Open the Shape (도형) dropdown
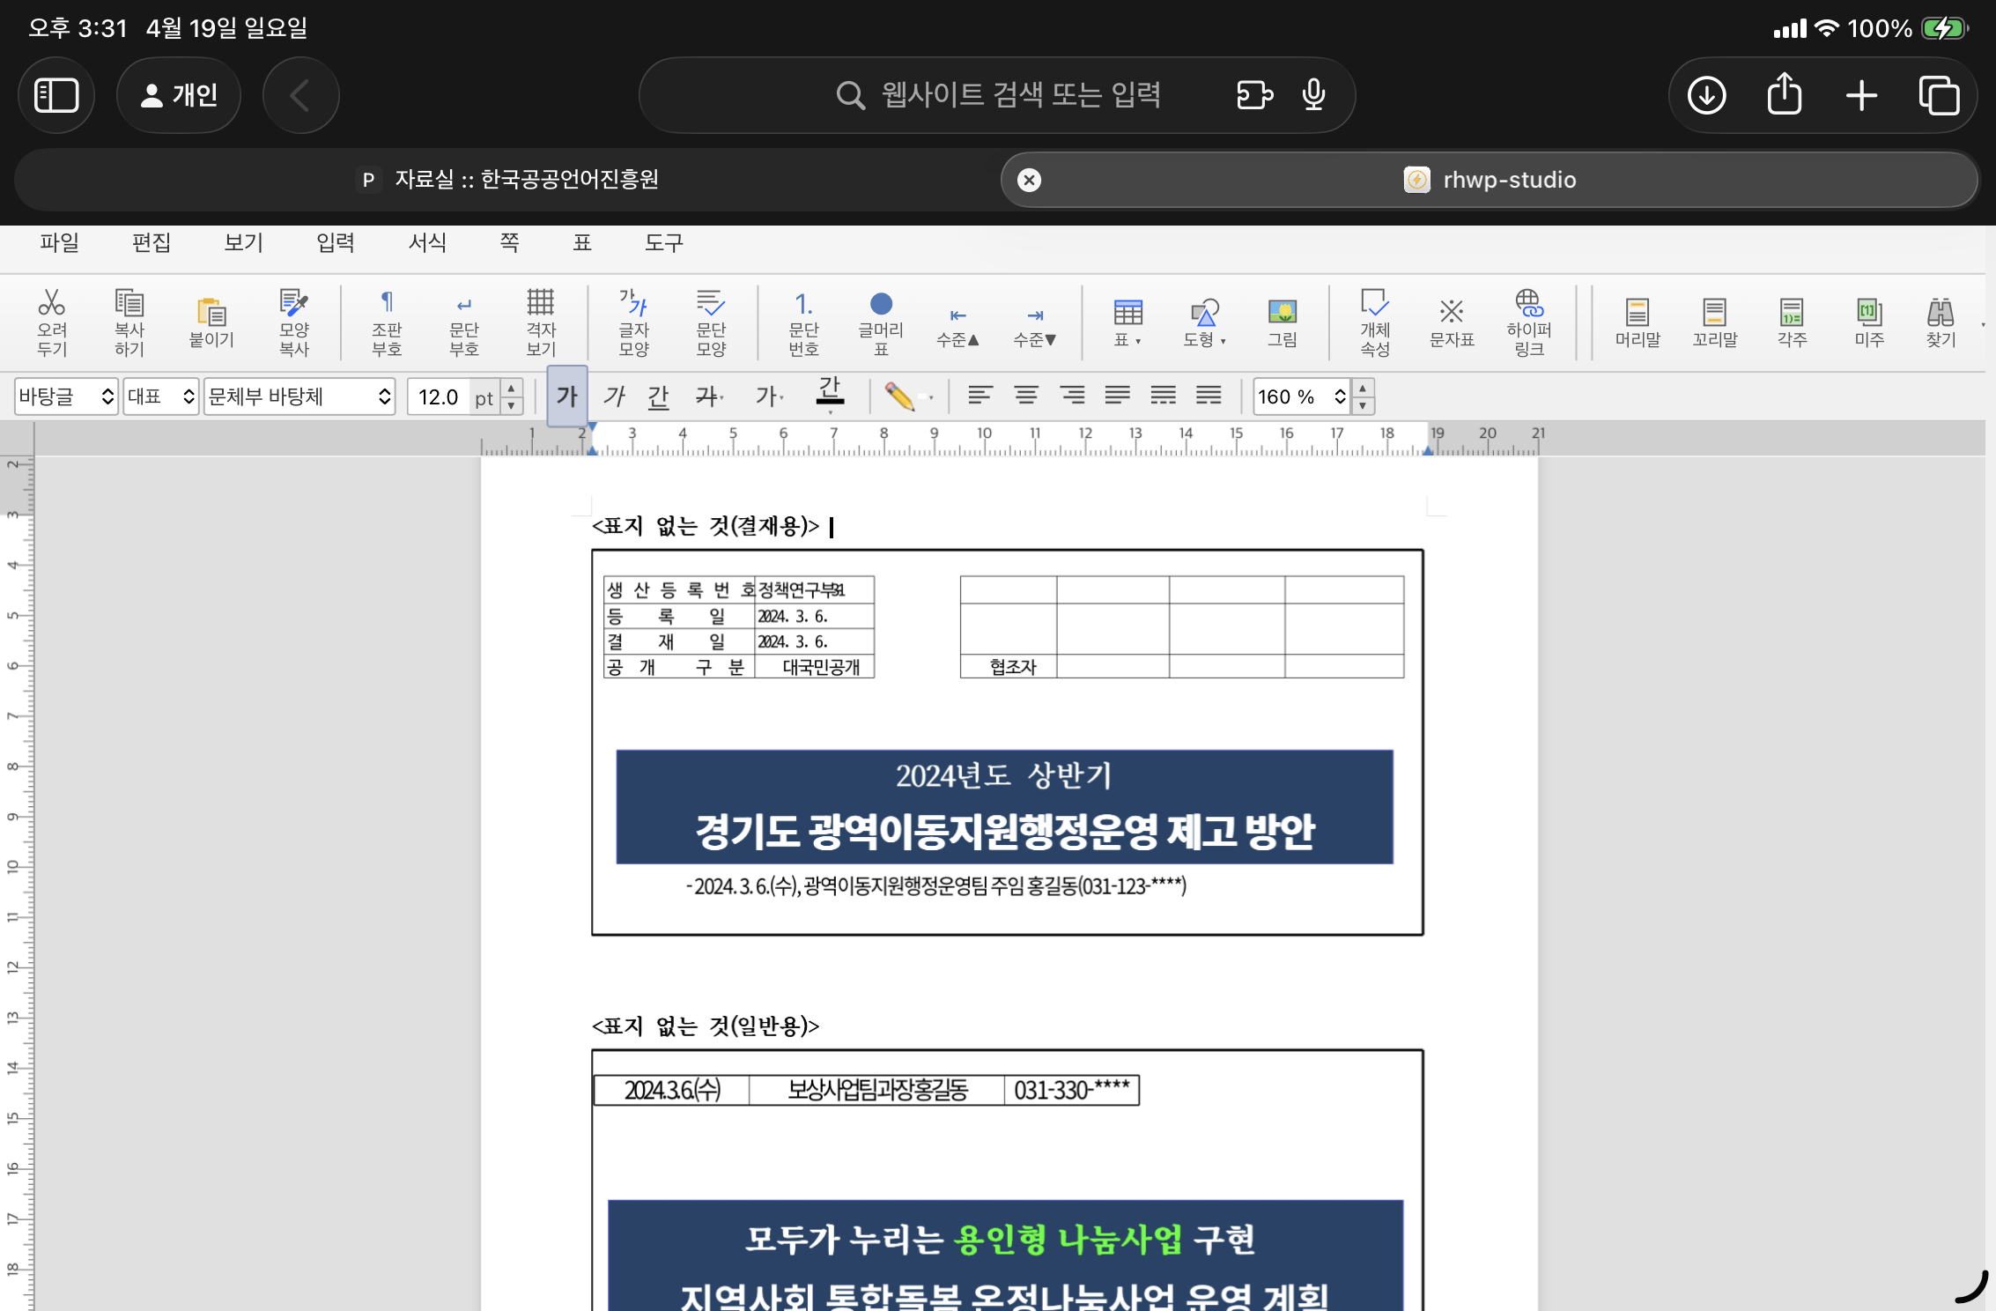 (1204, 322)
